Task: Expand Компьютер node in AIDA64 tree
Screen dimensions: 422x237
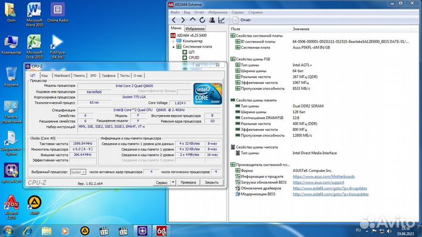Action: (173, 41)
